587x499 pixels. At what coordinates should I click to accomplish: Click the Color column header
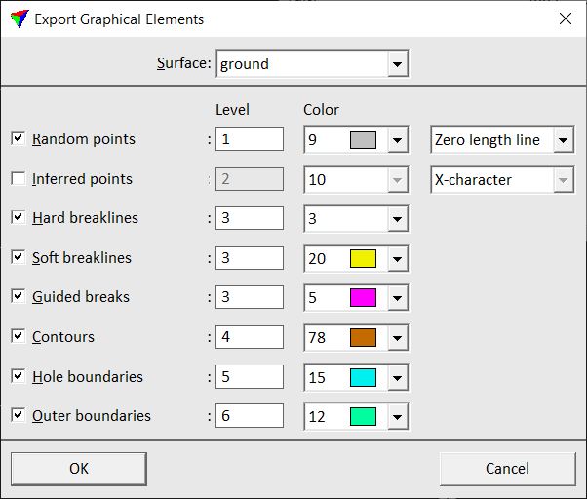321,110
